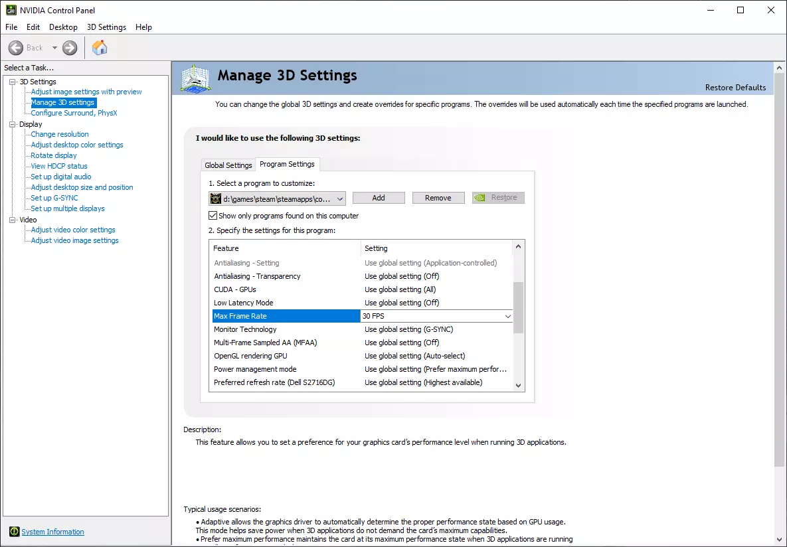The height and width of the screenshot is (547, 787).
Task: Open the Desktop menu
Action: click(63, 27)
